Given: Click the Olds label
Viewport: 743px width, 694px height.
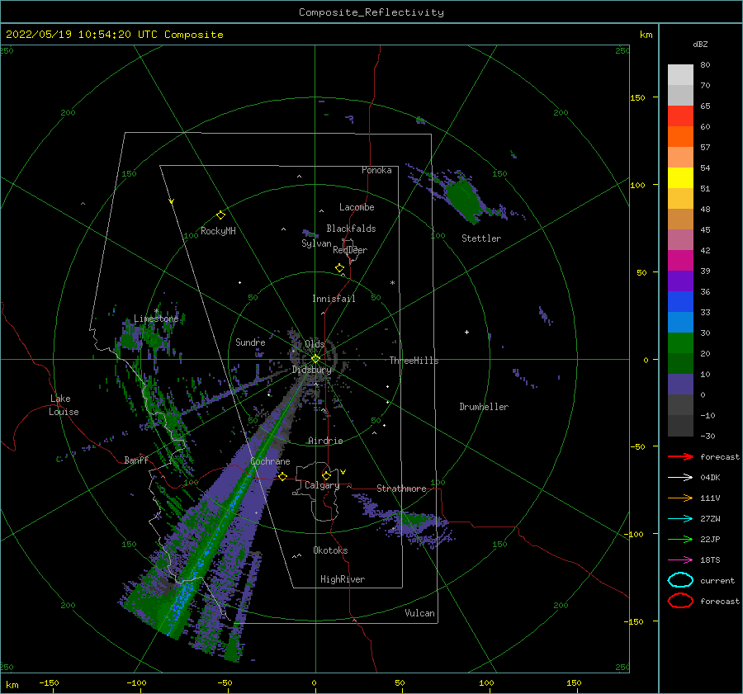Looking at the screenshot, I should click(x=315, y=343).
